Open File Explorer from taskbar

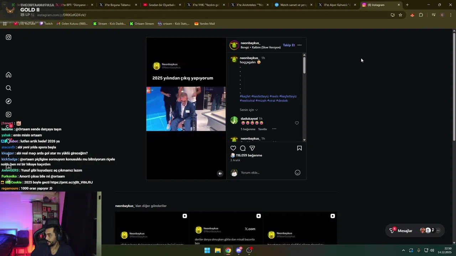coord(218,250)
